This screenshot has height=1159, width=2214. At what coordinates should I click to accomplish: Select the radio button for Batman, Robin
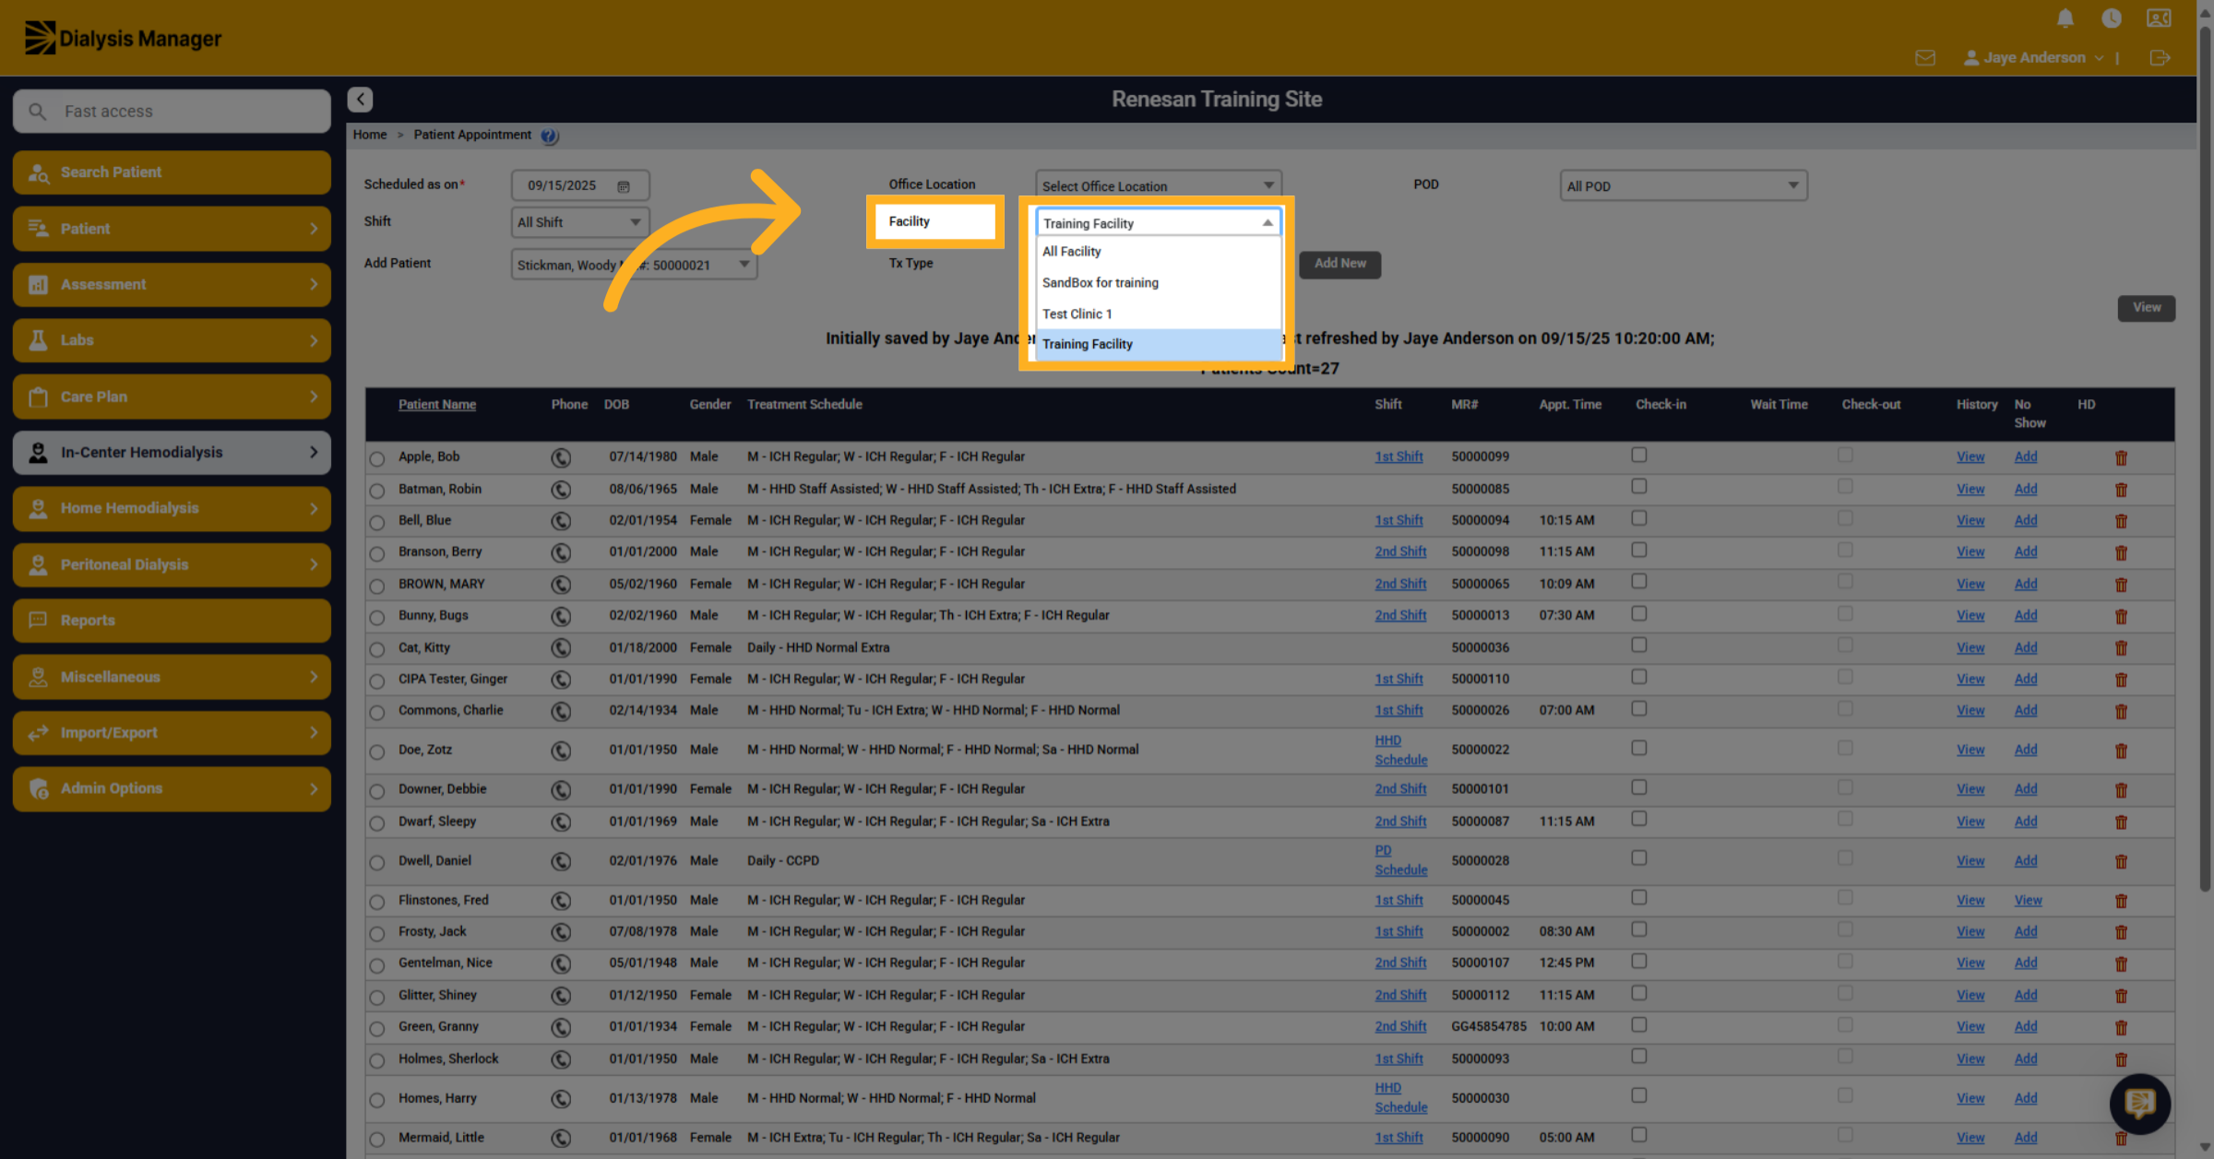(377, 491)
